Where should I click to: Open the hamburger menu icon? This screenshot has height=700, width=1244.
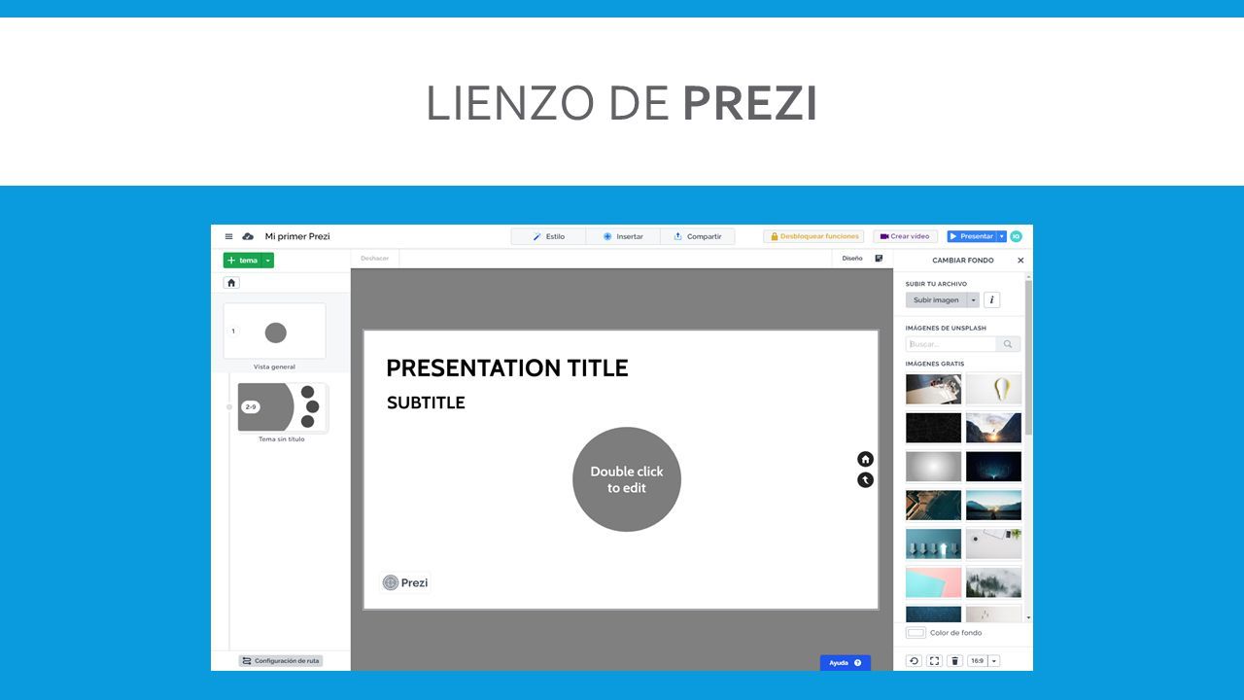[228, 236]
